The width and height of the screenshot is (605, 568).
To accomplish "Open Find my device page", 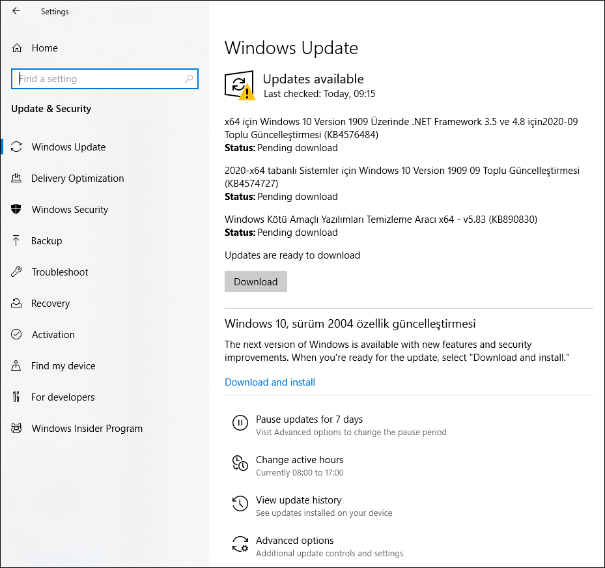I will point(63,366).
